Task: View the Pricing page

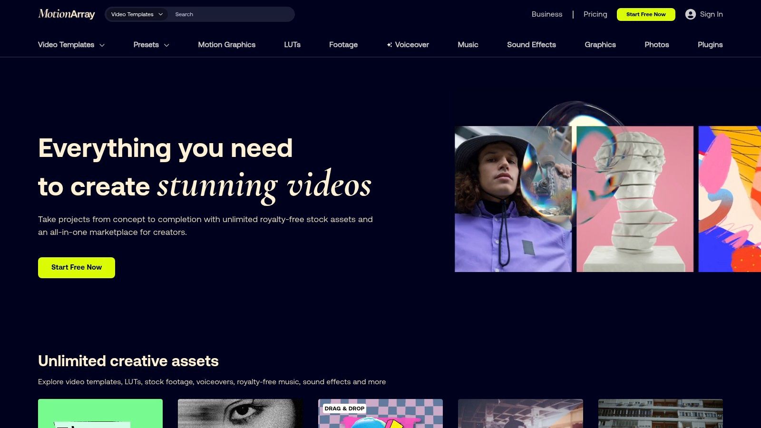Action: [x=595, y=14]
